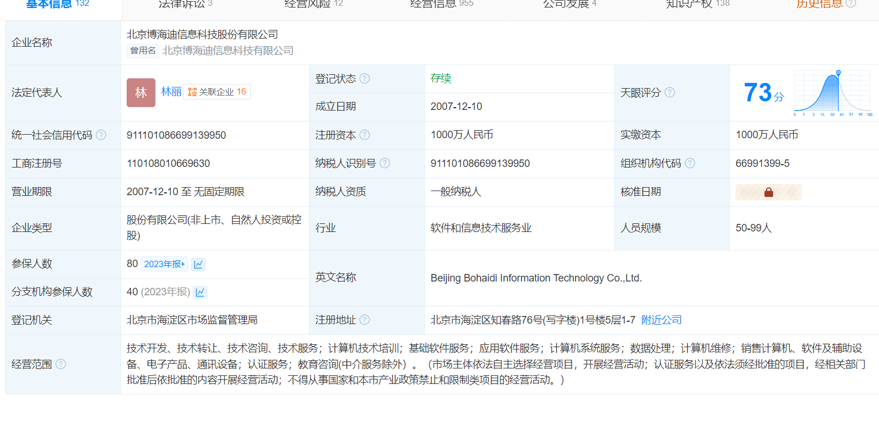Click the 关联企业 network icon
The height and width of the screenshot is (426, 879).
point(192,92)
